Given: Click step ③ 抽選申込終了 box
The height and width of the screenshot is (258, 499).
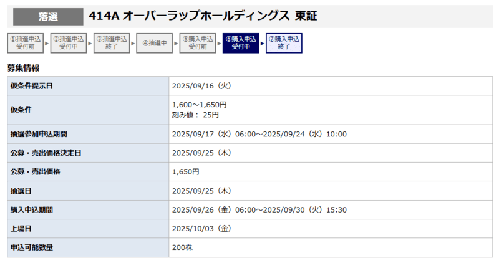Looking at the screenshot, I should [110, 43].
